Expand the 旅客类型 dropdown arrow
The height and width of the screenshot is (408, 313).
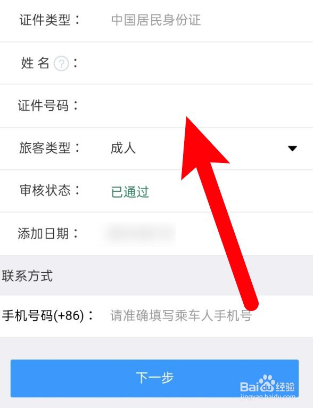pos(292,148)
